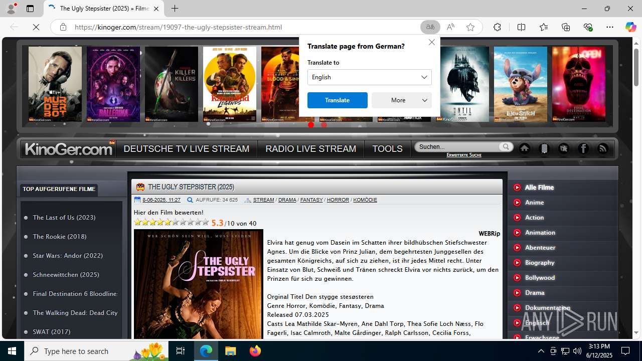Rate the film using the star rating bar
The image size is (642, 361).
pos(172,222)
